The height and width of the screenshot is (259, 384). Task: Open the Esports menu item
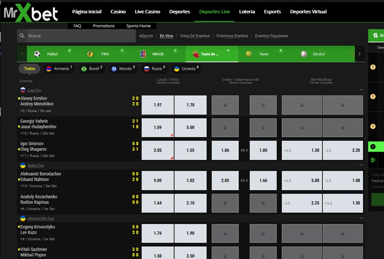coord(272,12)
